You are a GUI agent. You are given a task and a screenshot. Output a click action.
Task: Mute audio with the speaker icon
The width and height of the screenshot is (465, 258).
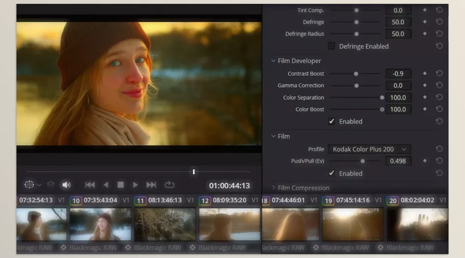point(66,185)
